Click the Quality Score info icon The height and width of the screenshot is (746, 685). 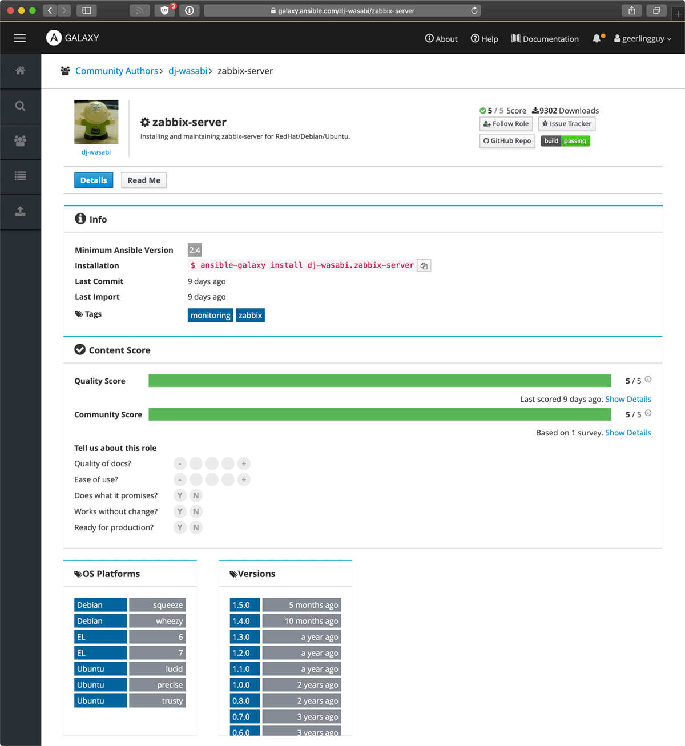[648, 380]
